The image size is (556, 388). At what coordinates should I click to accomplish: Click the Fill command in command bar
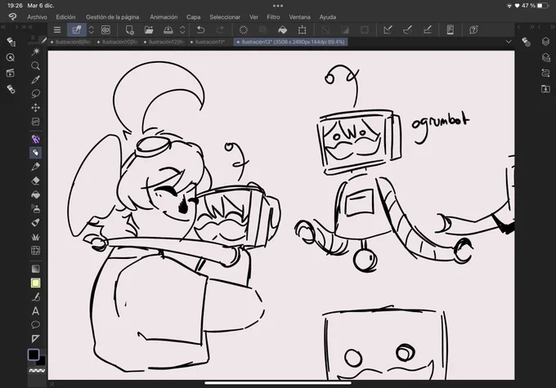coord(283,30)
